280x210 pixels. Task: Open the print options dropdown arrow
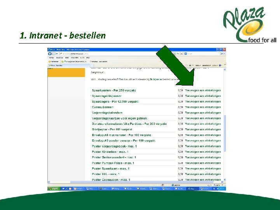pos(192,65)
